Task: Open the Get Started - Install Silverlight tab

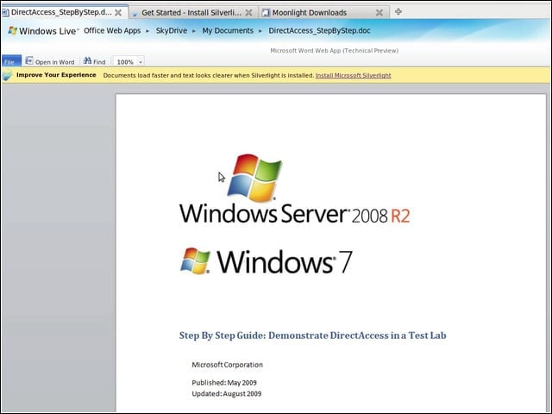Action: [x=191, y=13]
